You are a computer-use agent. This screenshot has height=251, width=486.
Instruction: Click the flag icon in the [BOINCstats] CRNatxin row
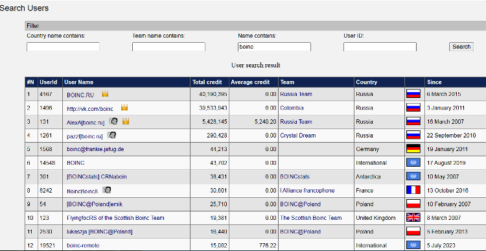point(413,176)
